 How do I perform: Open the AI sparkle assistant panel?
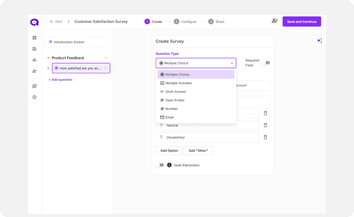tap(319, 40)
